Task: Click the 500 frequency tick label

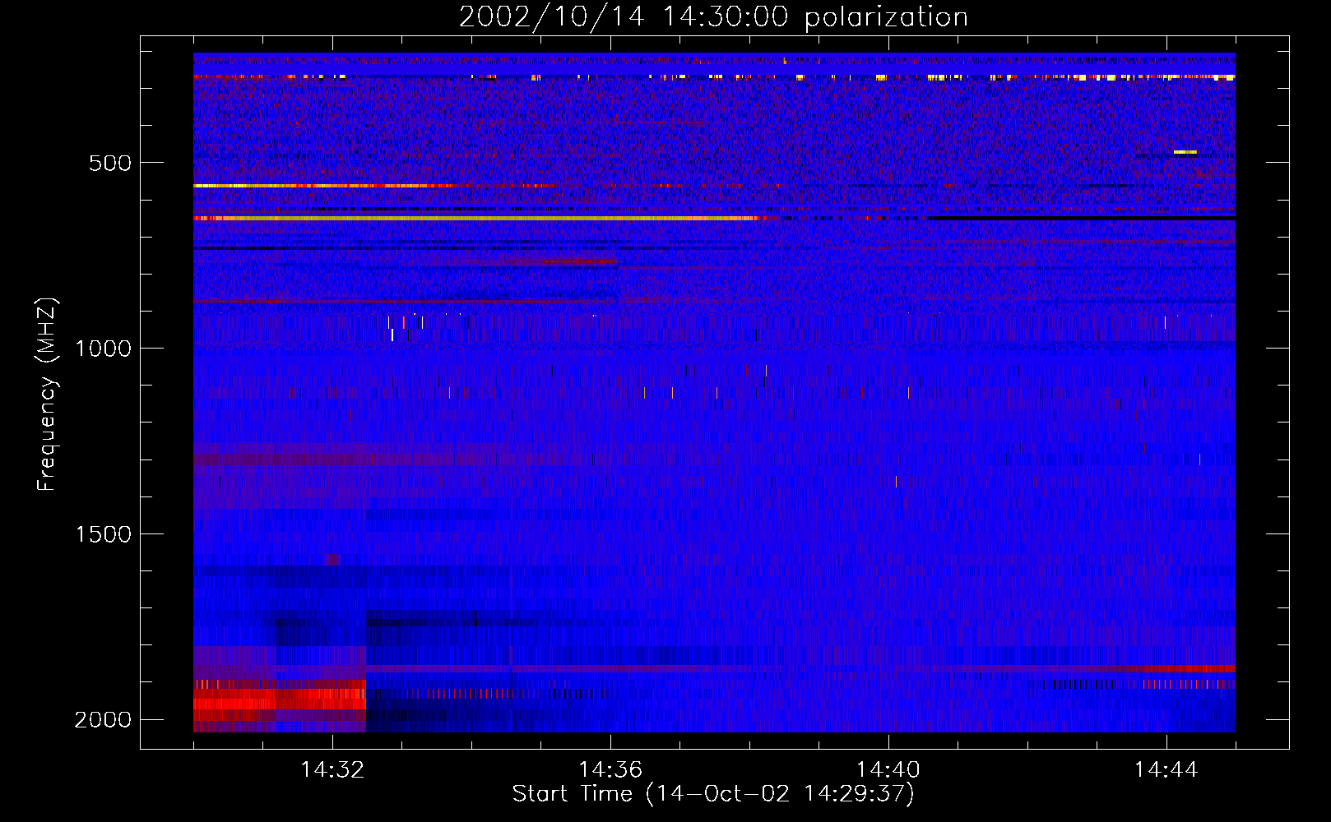Action: pos(110,163)
